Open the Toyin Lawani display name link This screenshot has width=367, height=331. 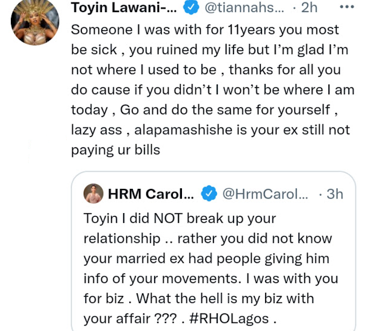tap(124, 7)
